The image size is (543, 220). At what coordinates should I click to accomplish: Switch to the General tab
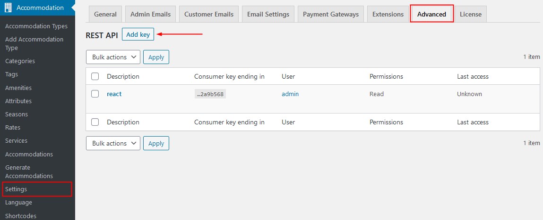[105, 14]
